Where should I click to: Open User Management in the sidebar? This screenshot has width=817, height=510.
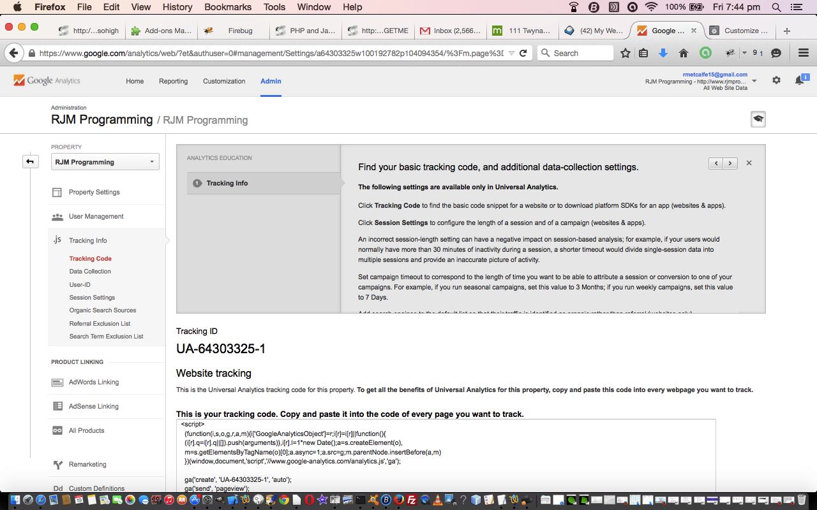tap(96, 216)
